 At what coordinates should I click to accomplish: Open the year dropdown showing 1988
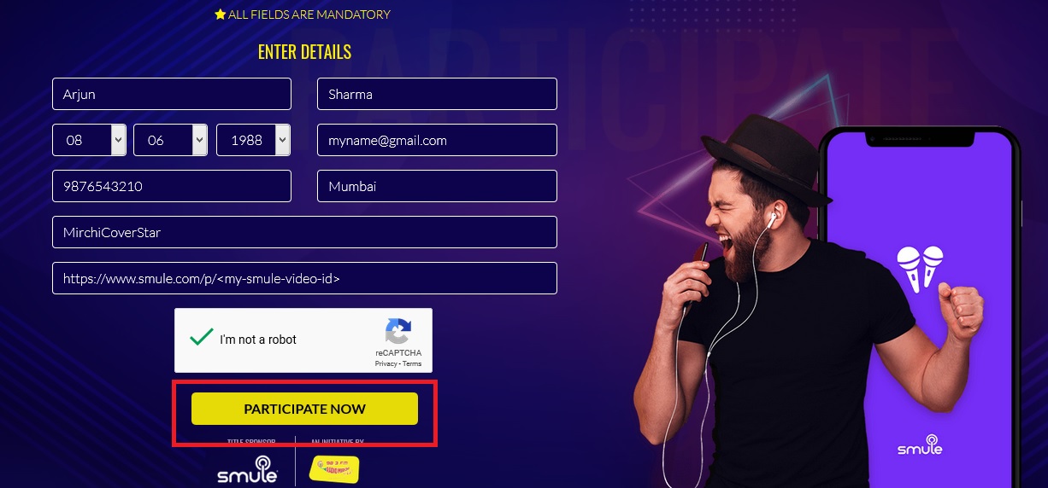254,140
